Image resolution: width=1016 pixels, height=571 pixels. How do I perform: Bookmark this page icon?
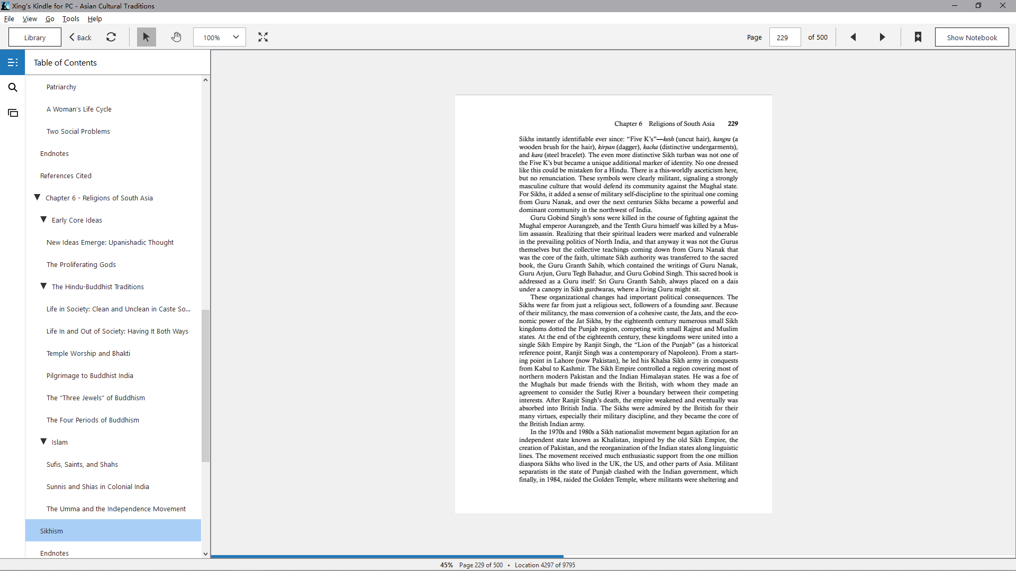coord(918,37)
